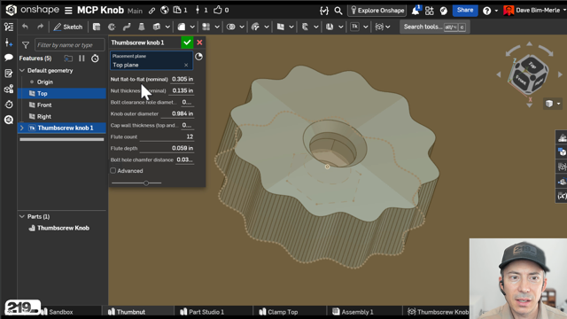Click the link icon next to Main
Image resolution: width=567 pixels, height=319 pixels.
click(151, 11)
